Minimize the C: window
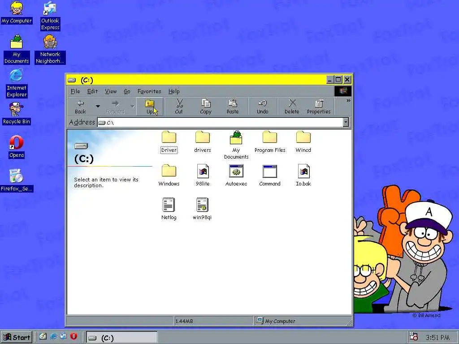Image resolution: width=459 pixels, height=344 pixels. [x=330, y=80]
